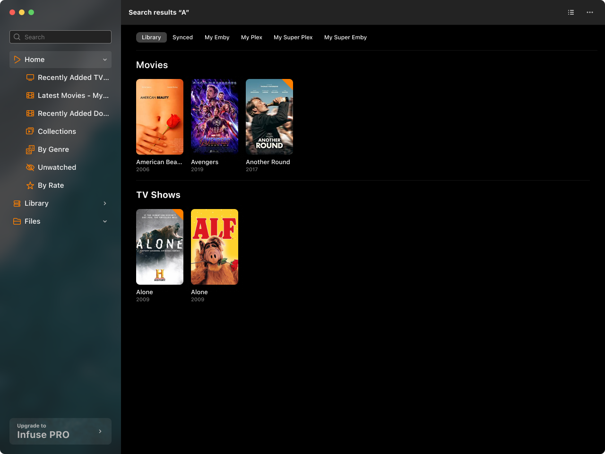Open the ALF show poster
Viewport: 605px width, 454px height.
(x=215, y=247)
